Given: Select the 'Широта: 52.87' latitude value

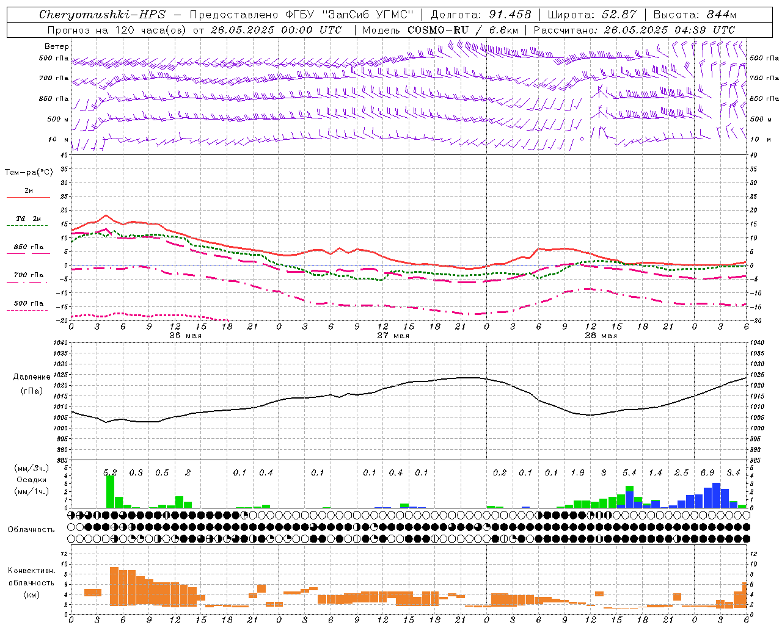Looking at the screenshot, I should (592, 15).
